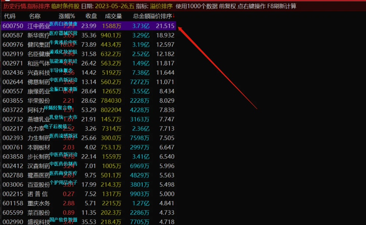Select the 力生制药 stock name
366x225 pixels.
39,138
